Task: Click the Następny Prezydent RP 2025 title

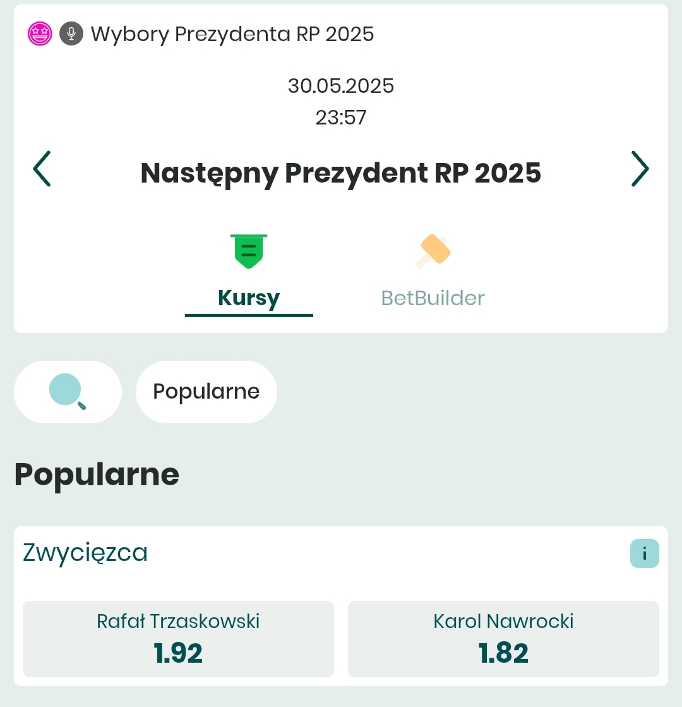Action: pos(341,172)
